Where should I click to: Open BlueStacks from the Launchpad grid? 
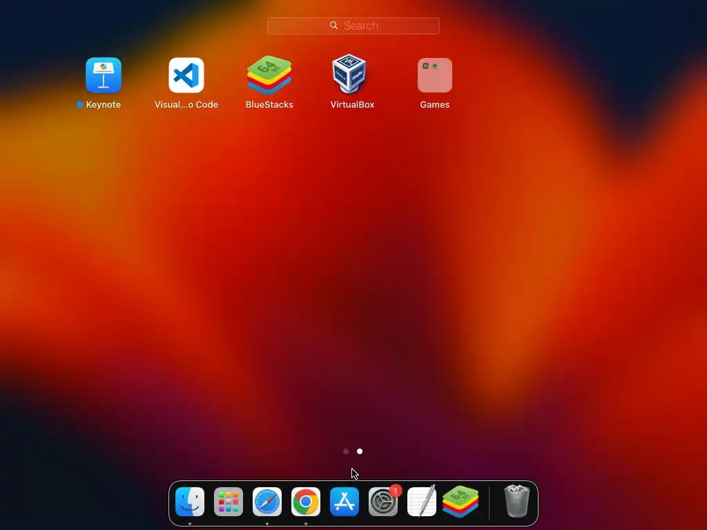coord(269,75)
